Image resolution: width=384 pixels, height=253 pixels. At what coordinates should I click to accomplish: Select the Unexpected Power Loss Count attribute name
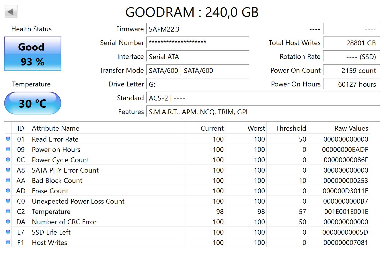78,201
